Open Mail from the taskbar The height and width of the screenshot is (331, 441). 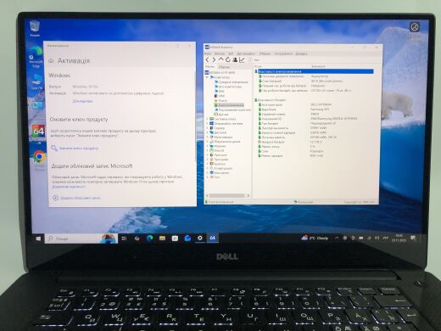(x=187, y=238)
